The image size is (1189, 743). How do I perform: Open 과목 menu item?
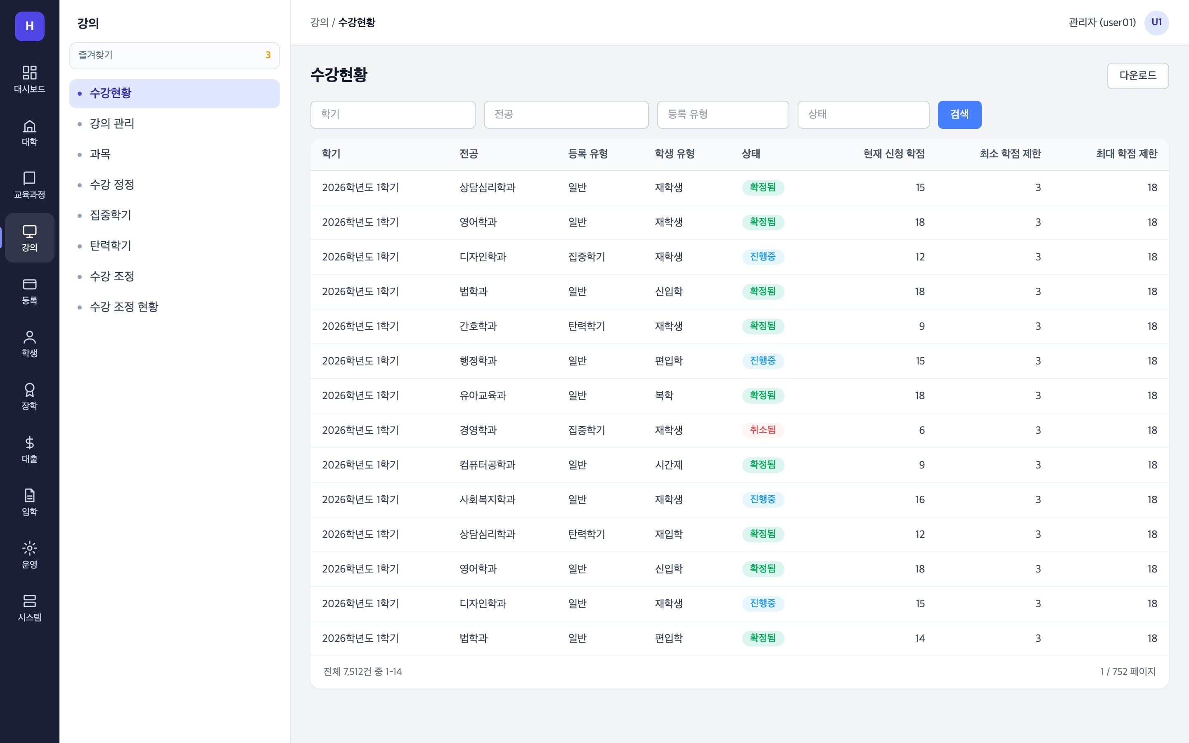(x=174, y=154)
